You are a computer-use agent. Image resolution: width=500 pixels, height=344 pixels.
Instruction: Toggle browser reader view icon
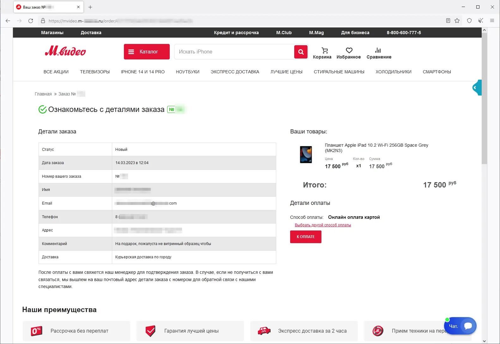(448, 21)
